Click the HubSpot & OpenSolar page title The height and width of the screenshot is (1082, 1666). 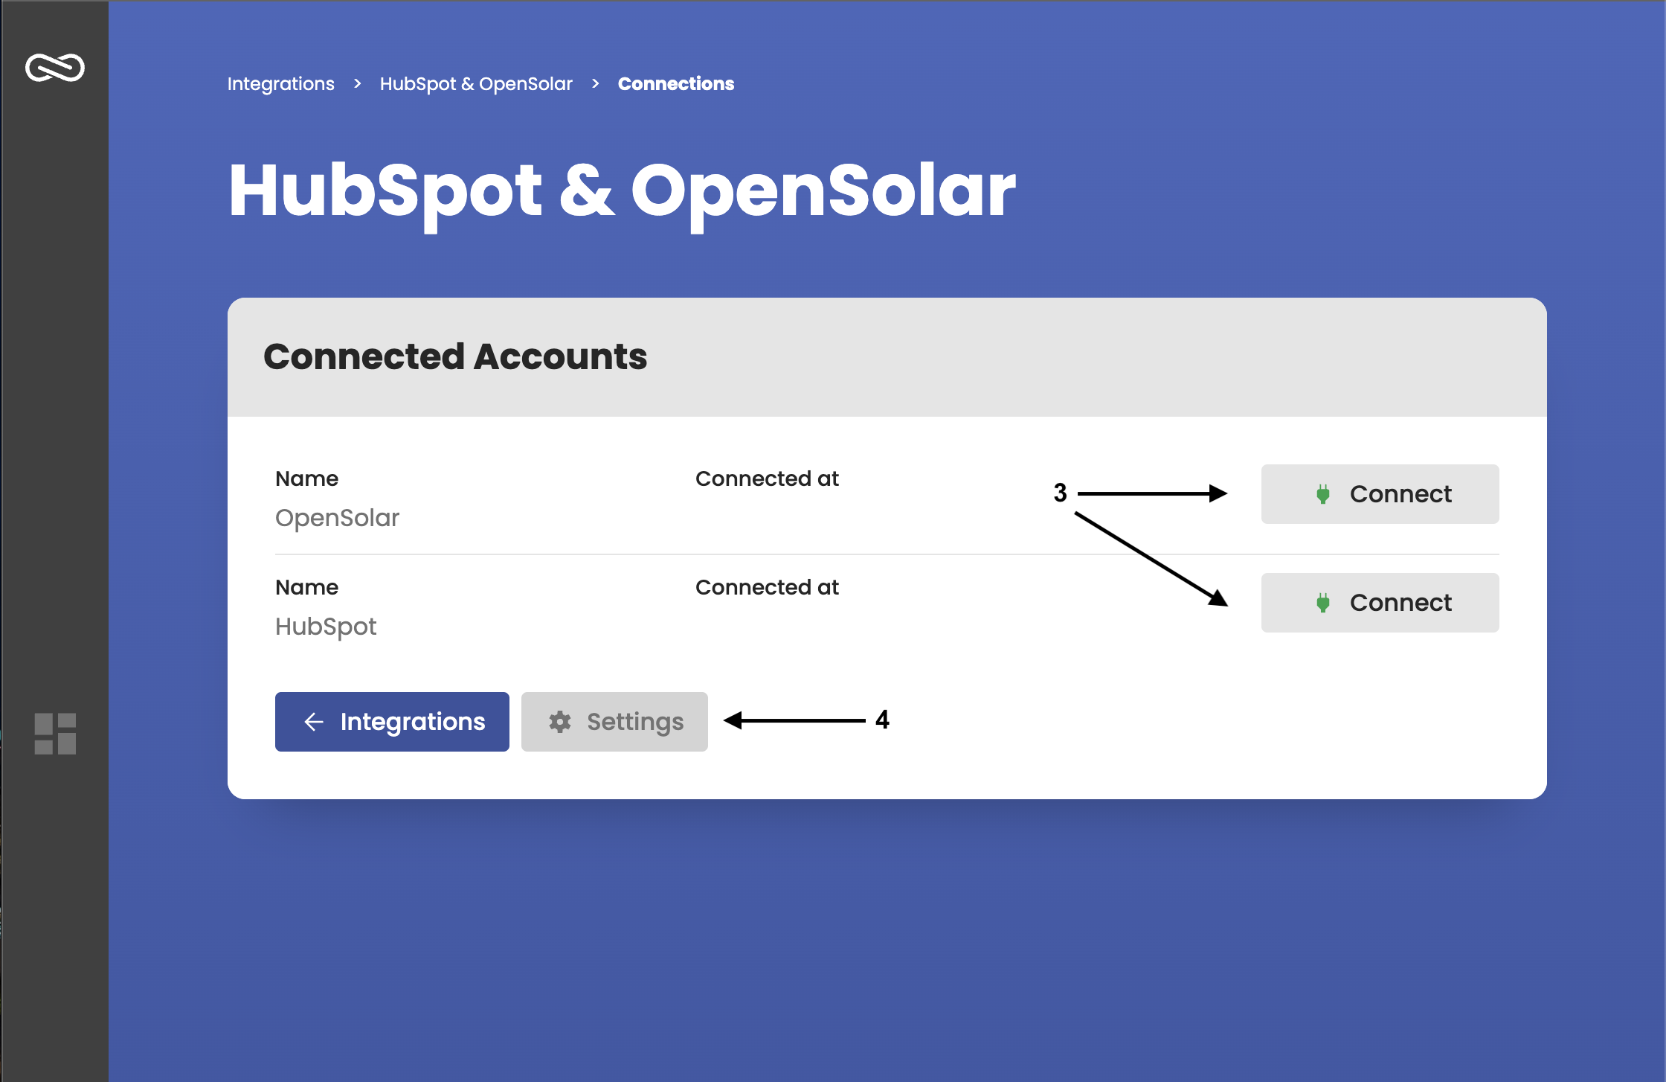click(622, 191)
